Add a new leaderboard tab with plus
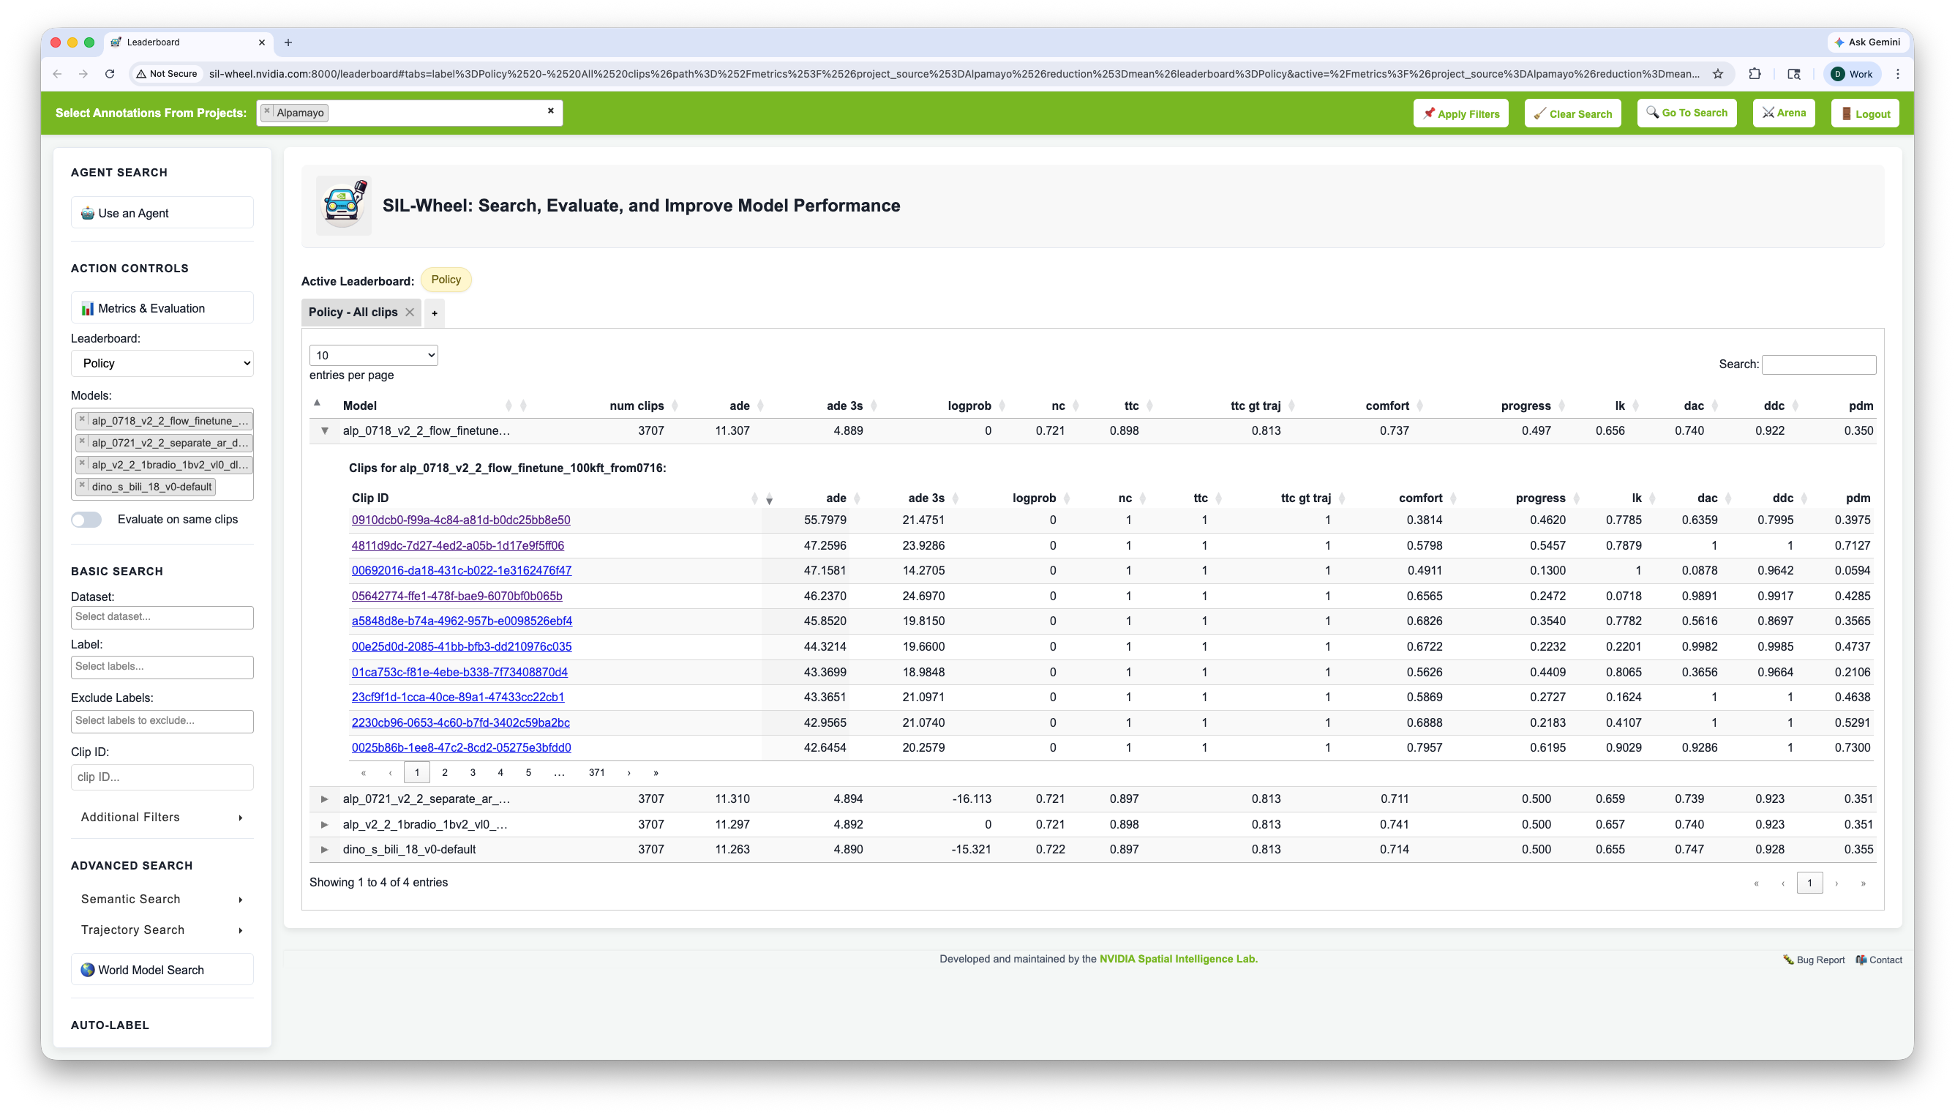The height and width of the screenshot is (1114, 1955). coord(435,313)
